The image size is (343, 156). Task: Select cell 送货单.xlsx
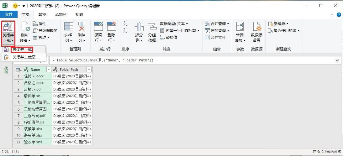click(38, 135)
